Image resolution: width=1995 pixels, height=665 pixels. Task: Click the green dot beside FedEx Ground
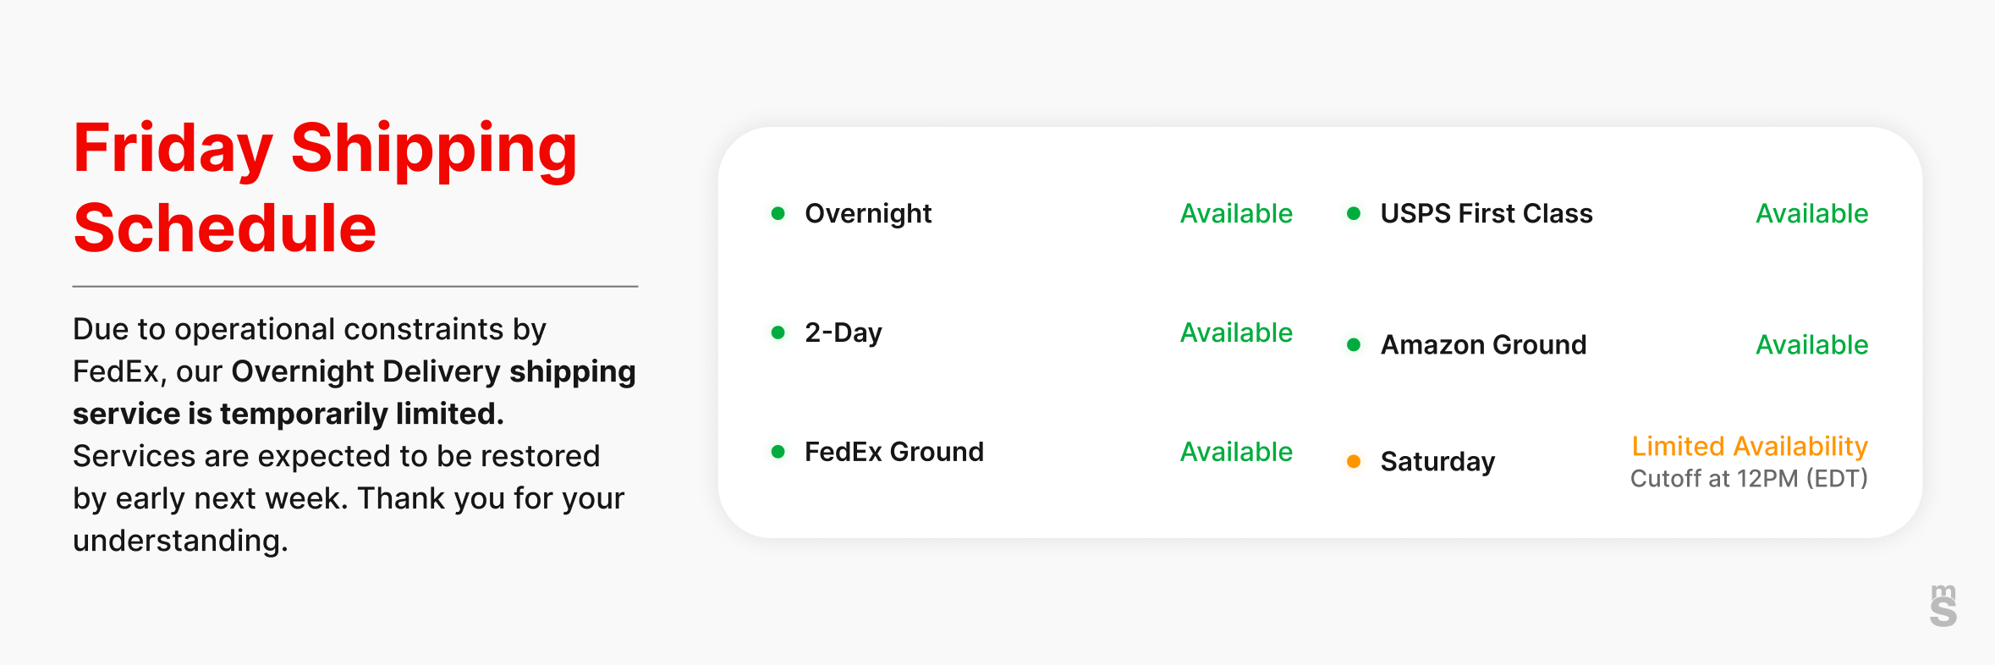778,452
